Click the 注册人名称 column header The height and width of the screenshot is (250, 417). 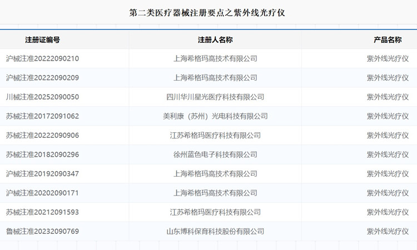point(215,40)
